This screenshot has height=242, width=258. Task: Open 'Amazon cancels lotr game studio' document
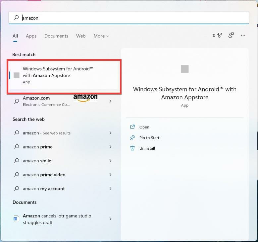click(63, 219)
